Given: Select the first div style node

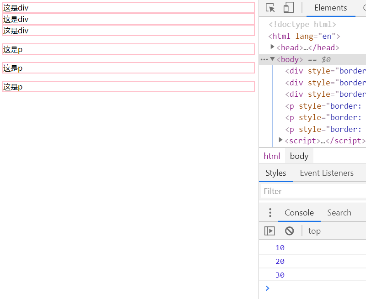Looking at the screenshot, I should (x=325, y=71).
